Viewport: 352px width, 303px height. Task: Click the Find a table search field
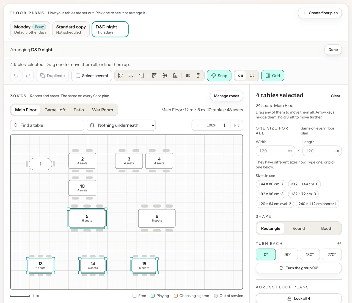pyautogui.click(x=47, y=125)
